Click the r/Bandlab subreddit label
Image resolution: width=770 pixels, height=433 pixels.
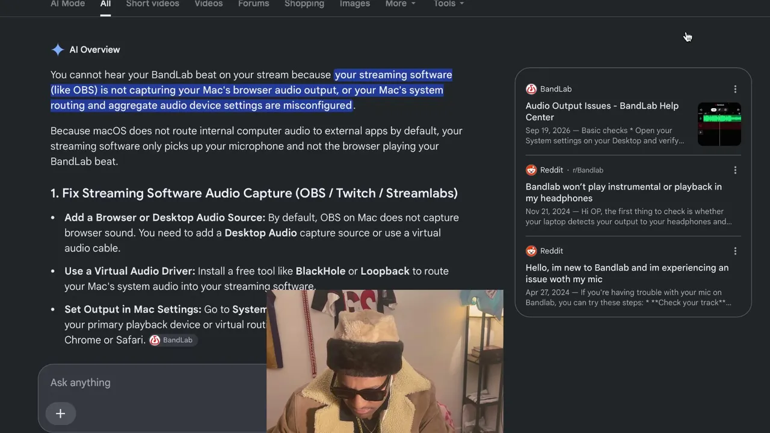(588, 170)
